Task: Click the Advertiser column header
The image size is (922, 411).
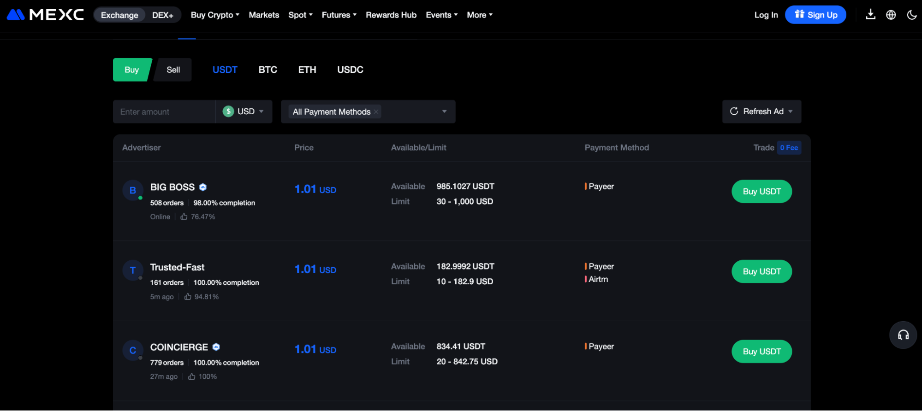Action: [142, 147]
